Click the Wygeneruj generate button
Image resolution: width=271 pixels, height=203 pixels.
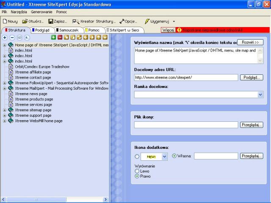click(157, 22)
